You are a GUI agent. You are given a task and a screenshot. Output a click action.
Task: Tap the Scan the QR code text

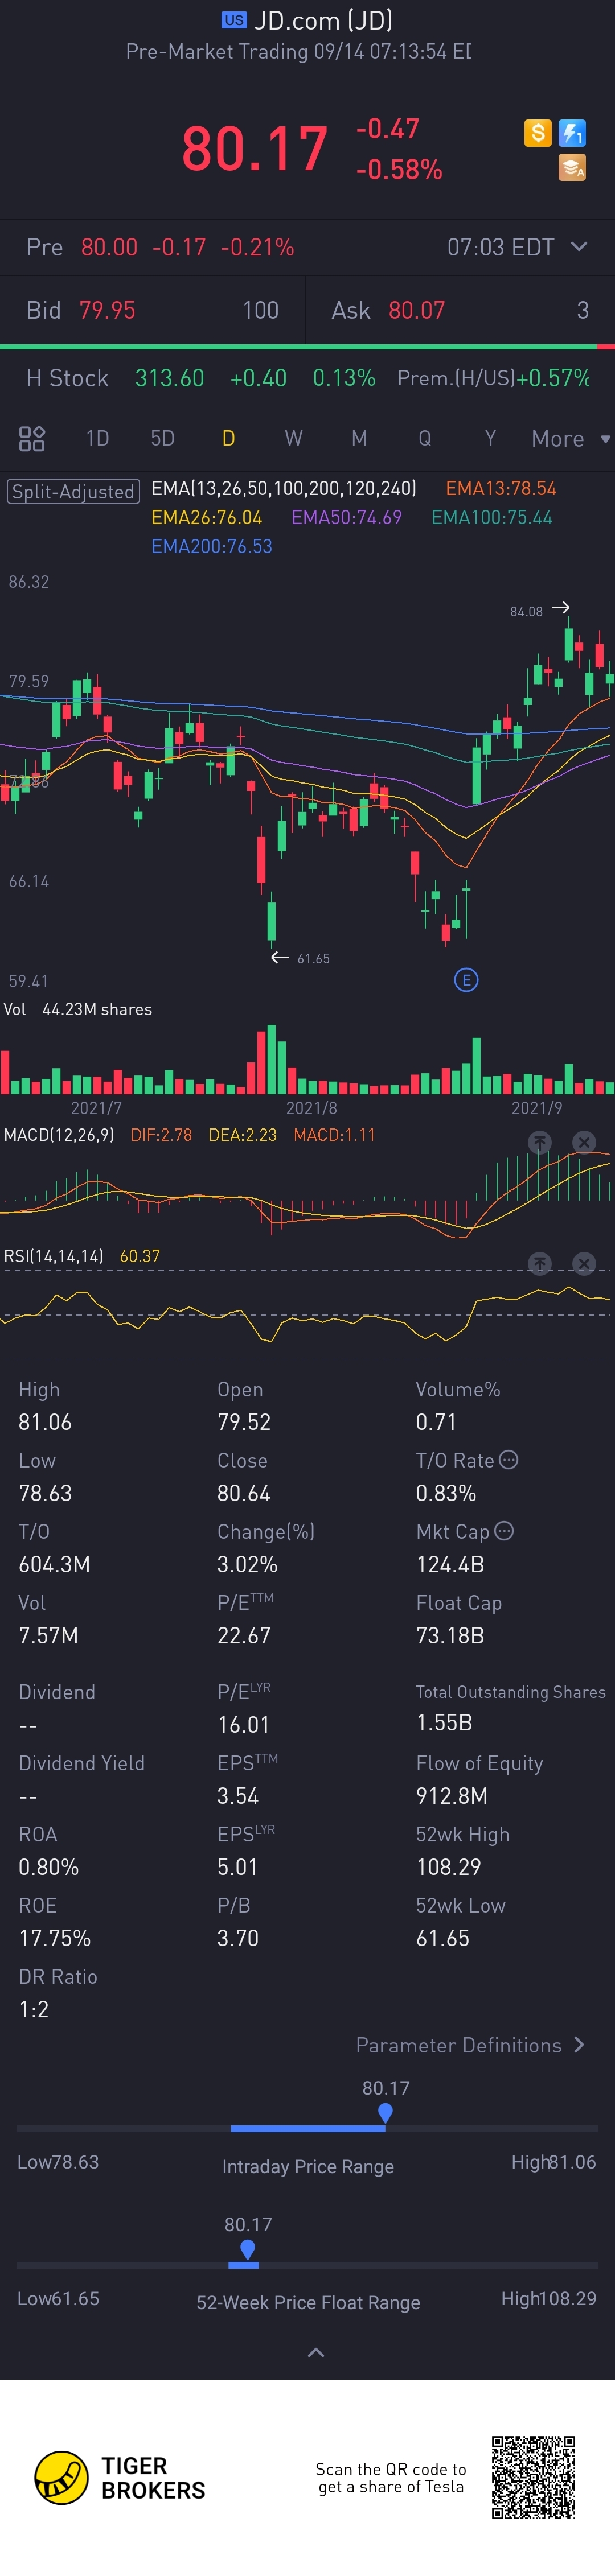[391, 2477]
